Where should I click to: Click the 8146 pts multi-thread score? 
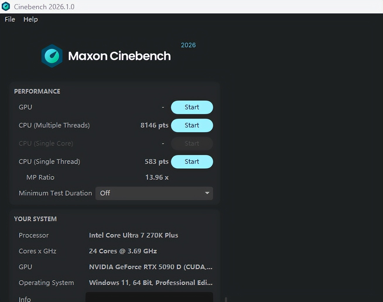click(154, 125)
